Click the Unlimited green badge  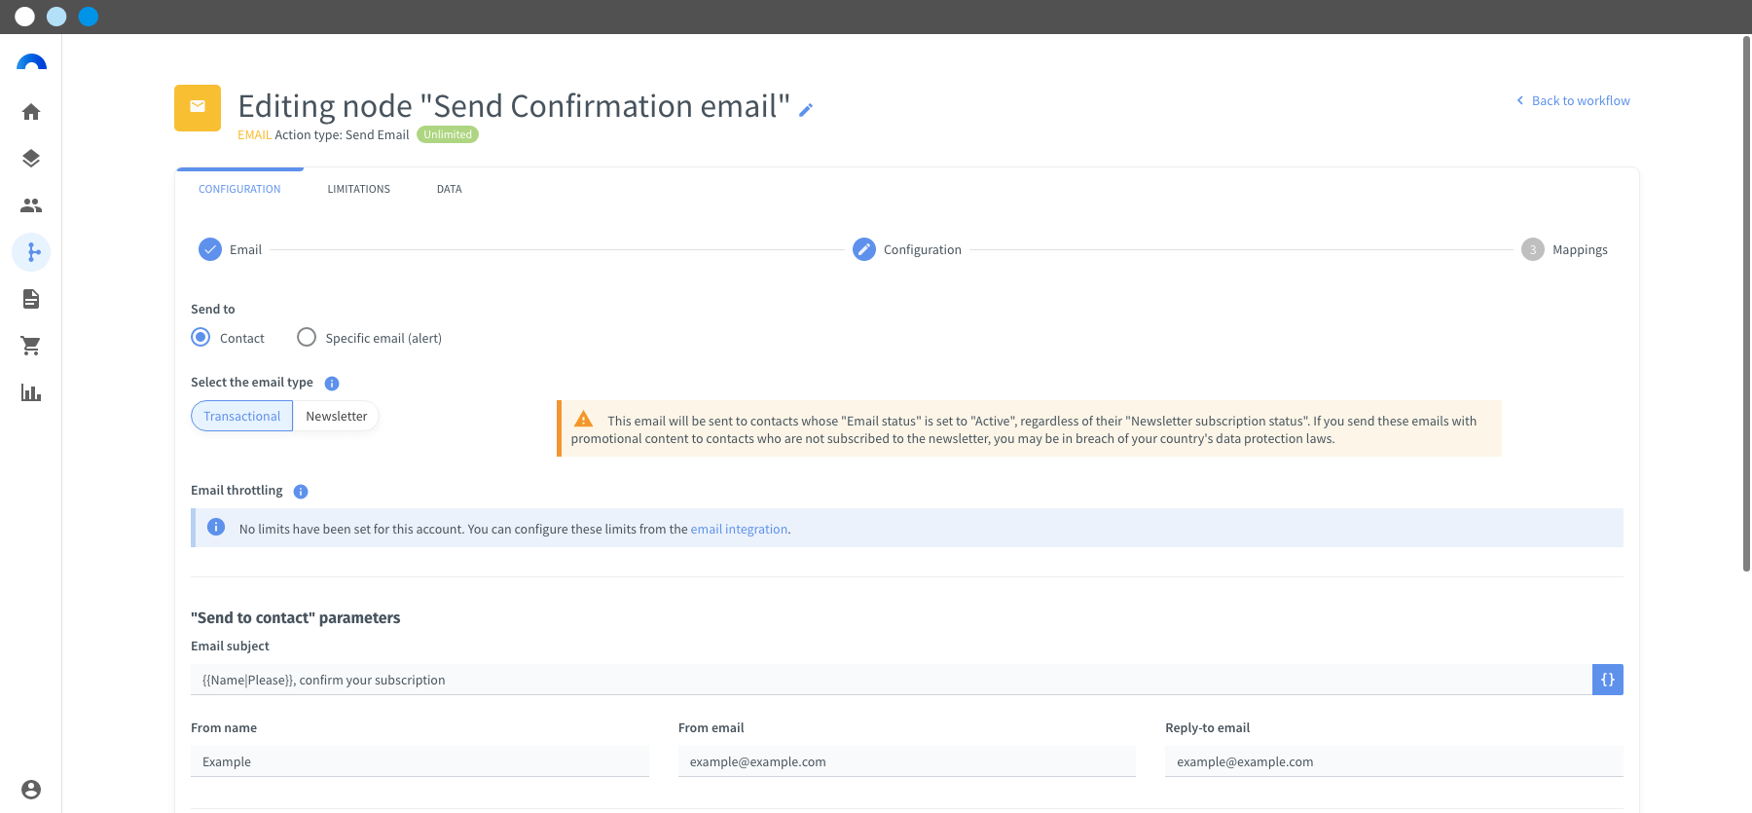pyautogui.click(x=448, y=134)
